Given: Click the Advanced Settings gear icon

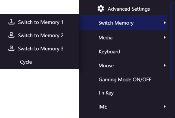Looking at the screenshot, I should 101,9.
